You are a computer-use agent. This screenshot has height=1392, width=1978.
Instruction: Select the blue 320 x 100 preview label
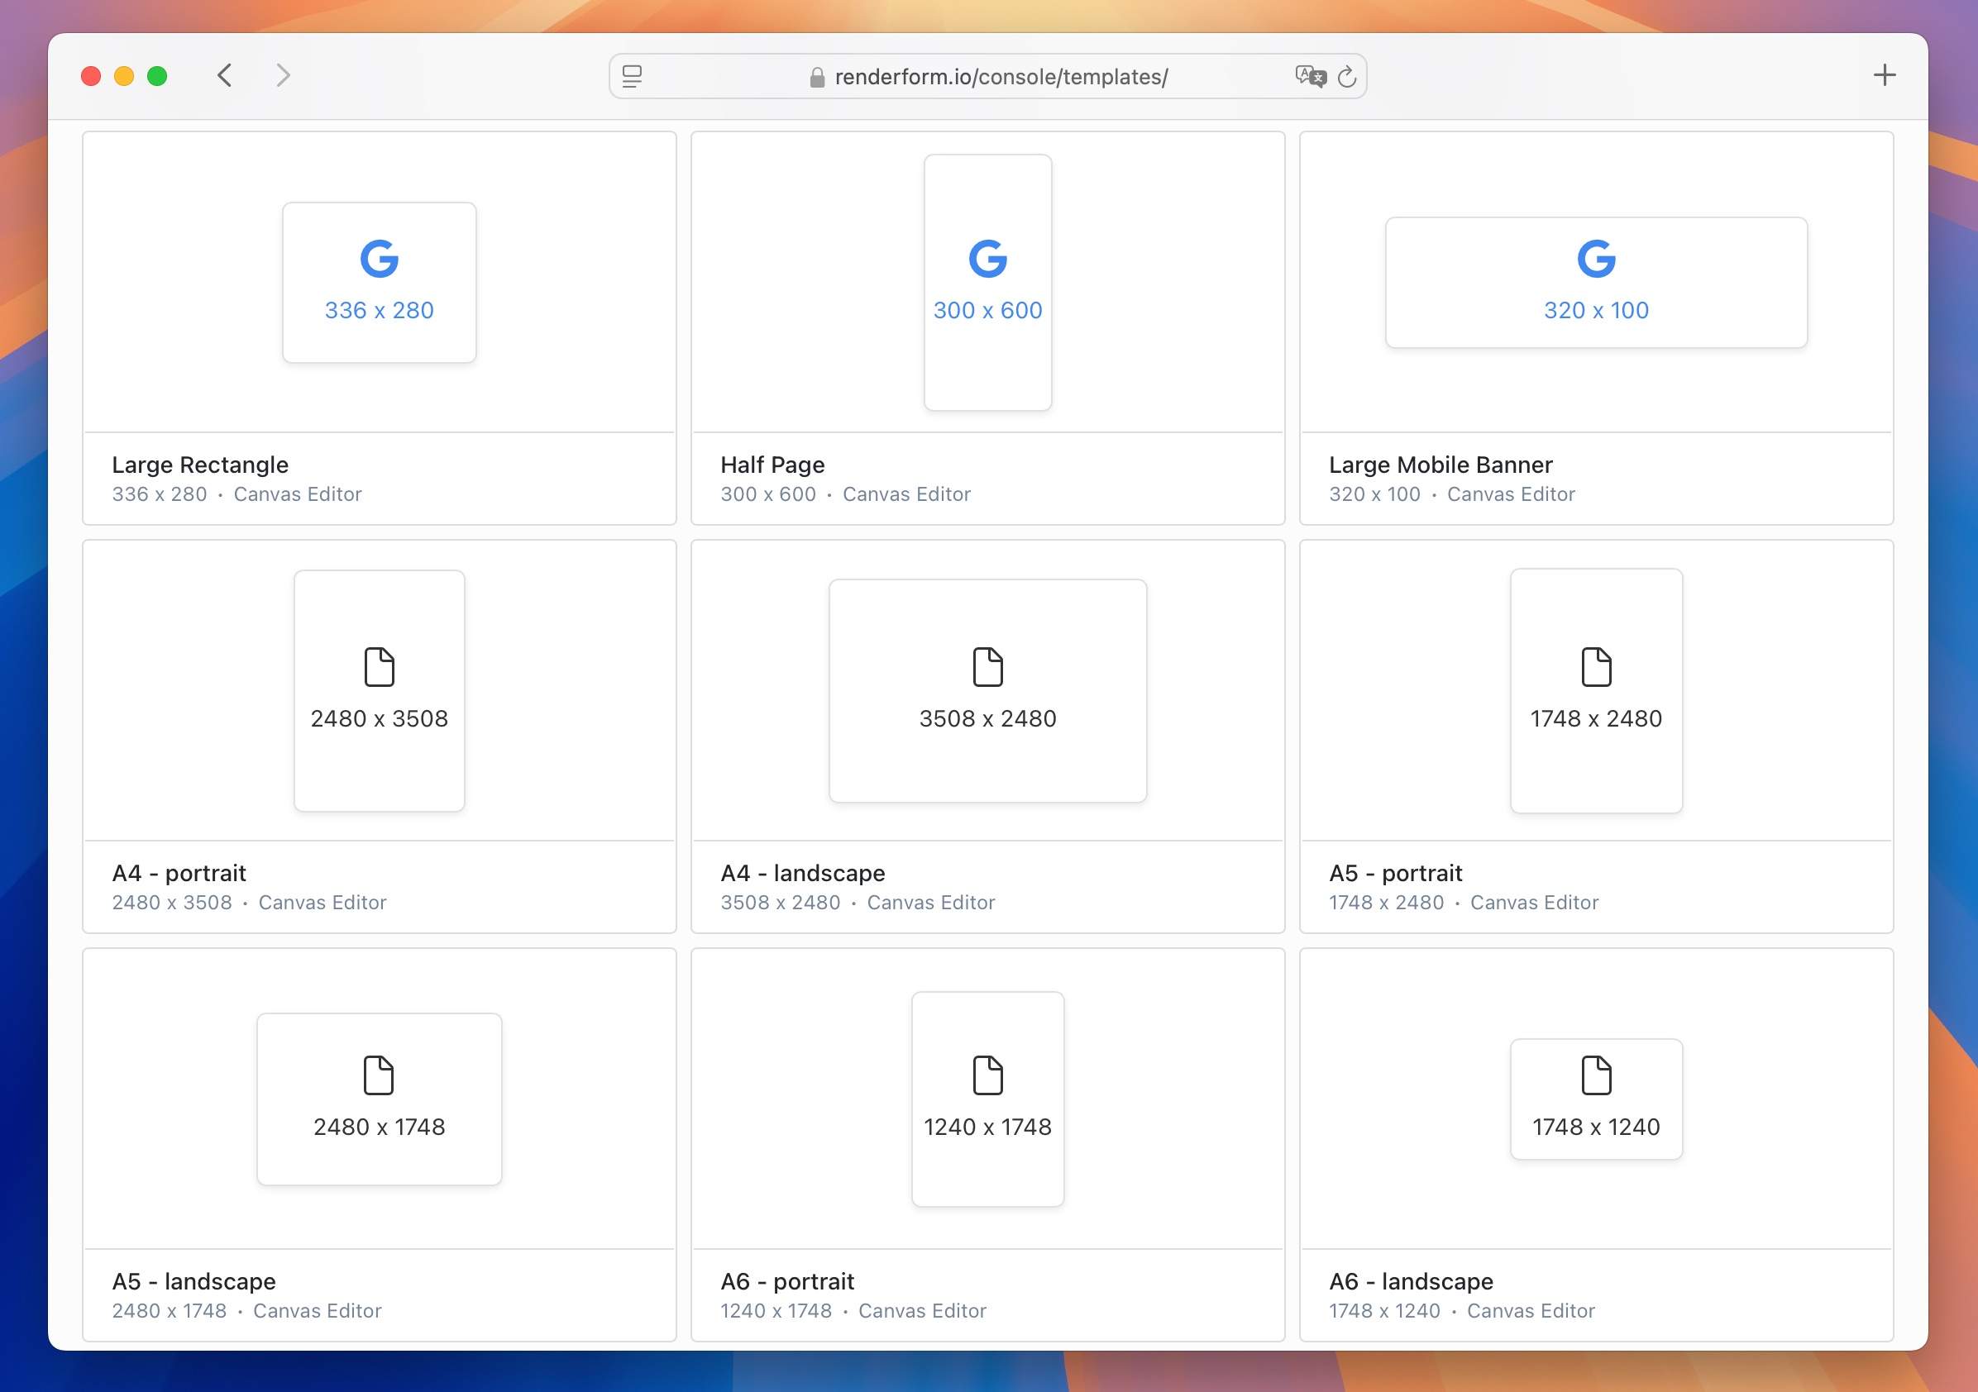[1595, 310]
